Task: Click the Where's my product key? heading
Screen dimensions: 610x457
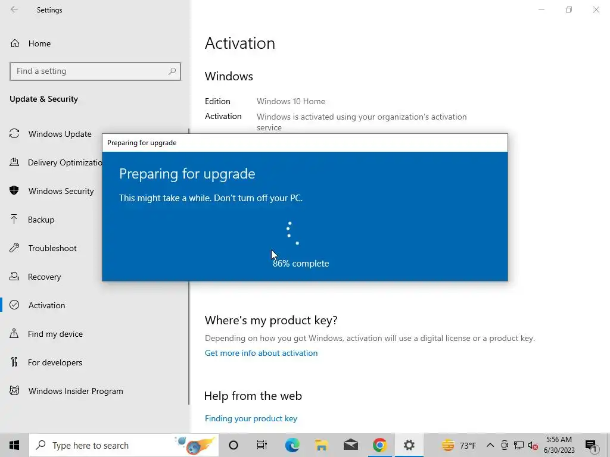Action: [x=271, y=320]
